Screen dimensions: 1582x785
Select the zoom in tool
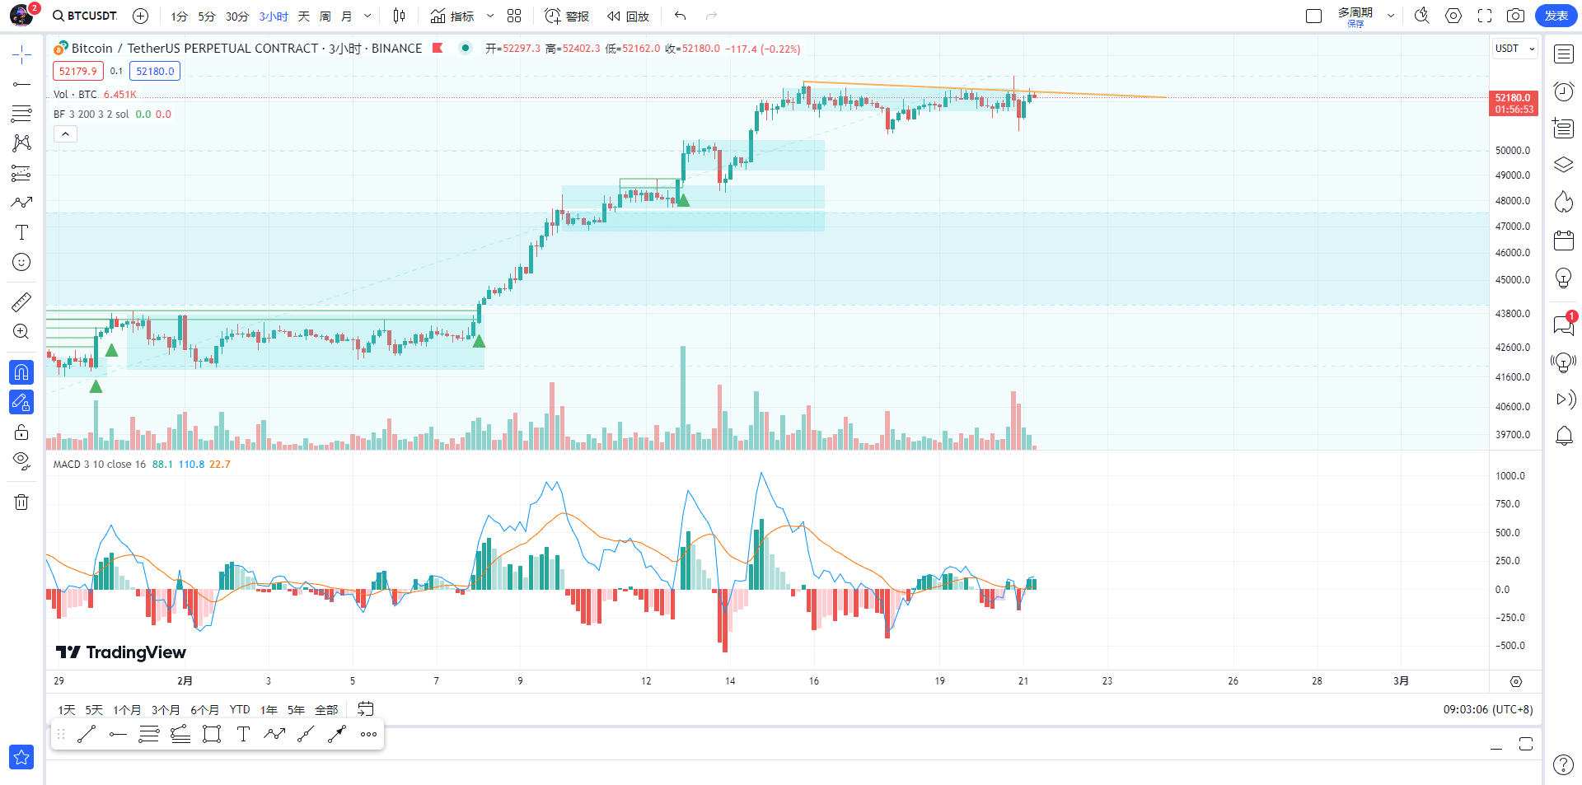point(21,331)
